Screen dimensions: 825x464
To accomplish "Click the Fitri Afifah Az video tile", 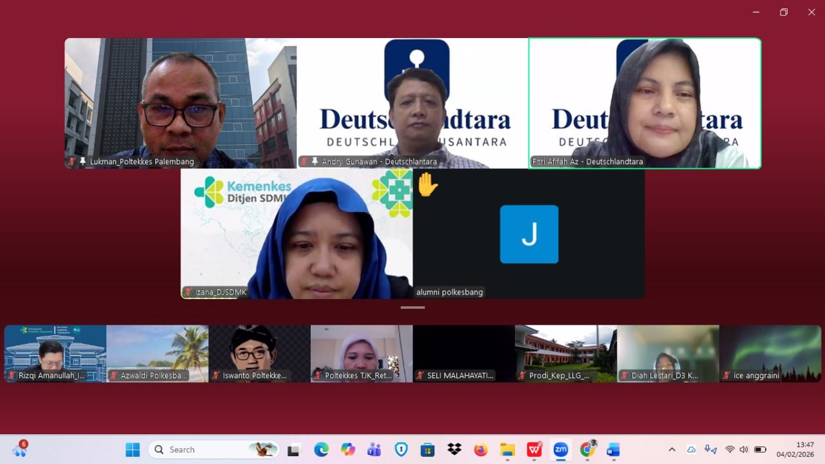I will 645,103.
